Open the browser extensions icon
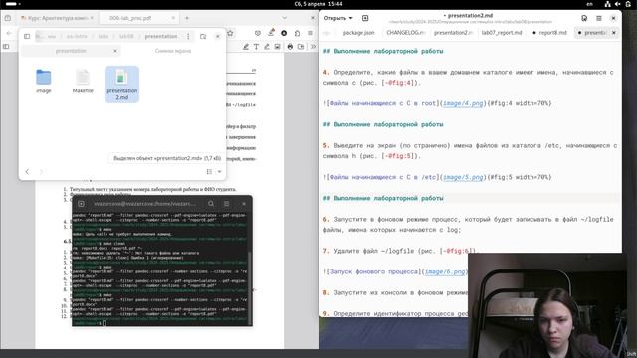The width and height of the screenshot is (637, 358). tap(297, 33)
